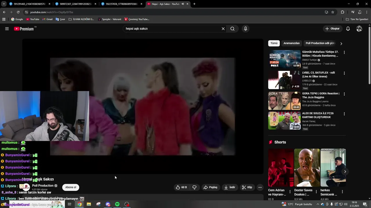The image size is (371, 208).
Task: Open Spotify from the taskbar
Action: point(117,204)
